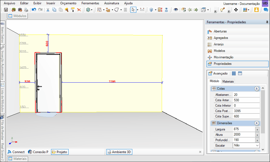The width and height of the screenshot is (270, 162).
Task: Cut selection with scissors icon
Action: pos(48,10)
